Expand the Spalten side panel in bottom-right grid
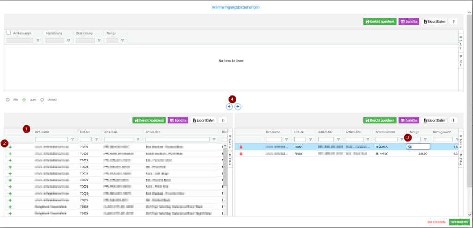This screenshot has height=228, width=473. coord(461,141)
